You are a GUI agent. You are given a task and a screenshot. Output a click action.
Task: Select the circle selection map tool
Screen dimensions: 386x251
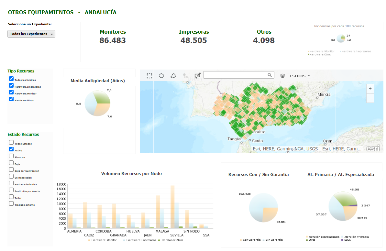point(161,76)
